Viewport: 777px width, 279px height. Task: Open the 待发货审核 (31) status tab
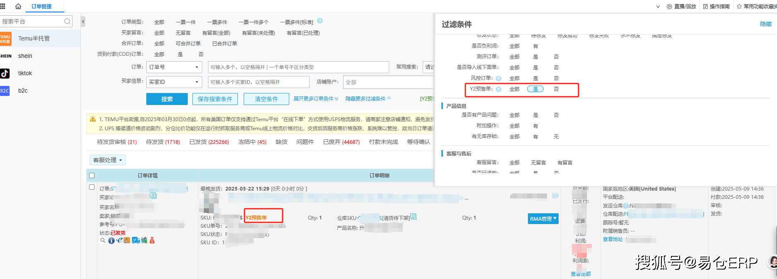pos(117,142)
